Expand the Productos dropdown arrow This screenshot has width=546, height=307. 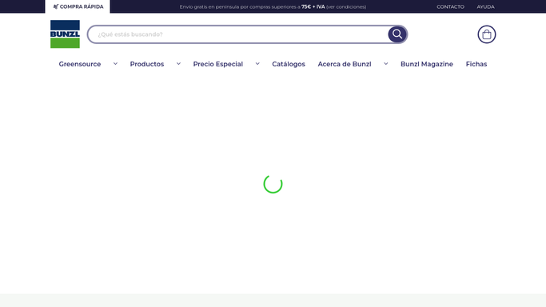[178, 64]
